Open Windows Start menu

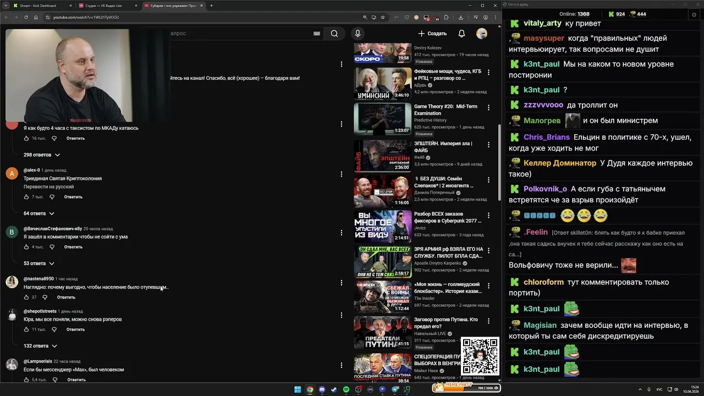click(x=298, y=389)
